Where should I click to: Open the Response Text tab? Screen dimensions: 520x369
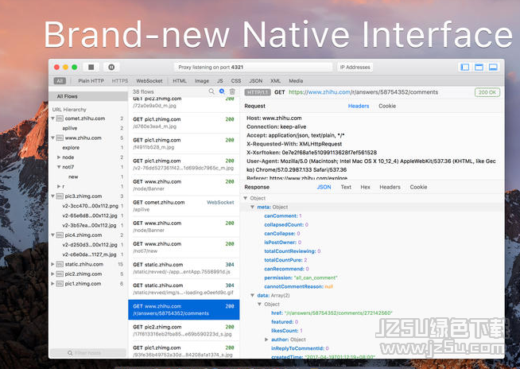click(346, 187)
